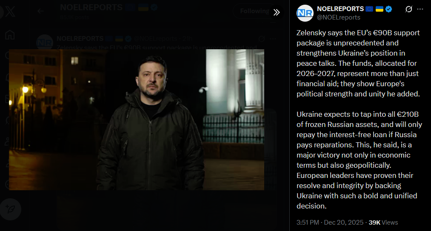This screenshot has width=431, height=231.
Task: Open the @NOELreports handle link
Action: tap(339, 17)
